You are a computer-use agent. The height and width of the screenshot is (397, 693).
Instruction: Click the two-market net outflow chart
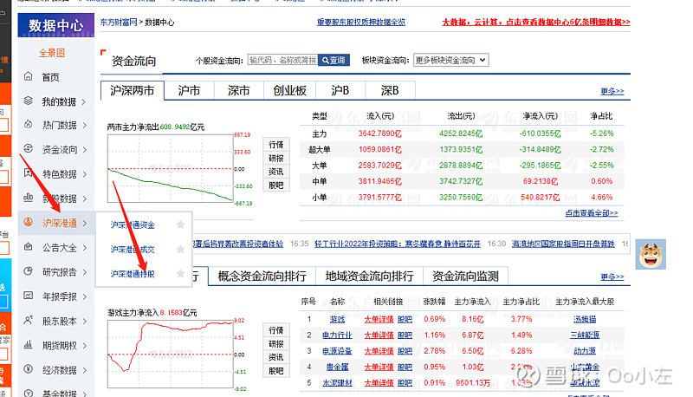[x=170, y=168]
